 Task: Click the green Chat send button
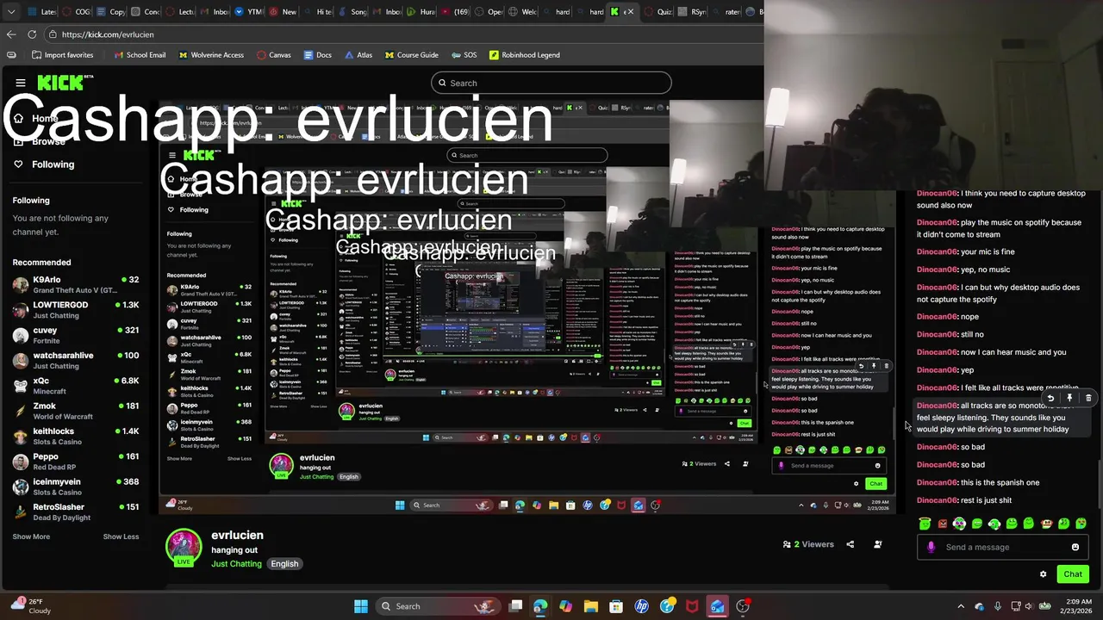click(1073, 574)
